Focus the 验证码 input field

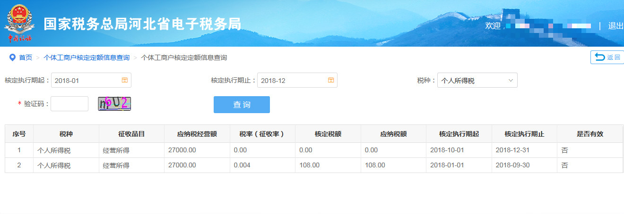69,104
